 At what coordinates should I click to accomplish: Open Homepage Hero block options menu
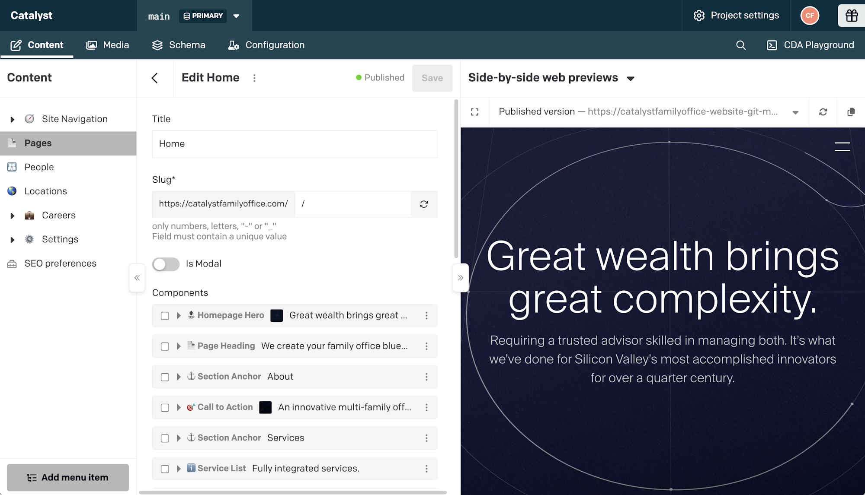[x=426, y=316]
